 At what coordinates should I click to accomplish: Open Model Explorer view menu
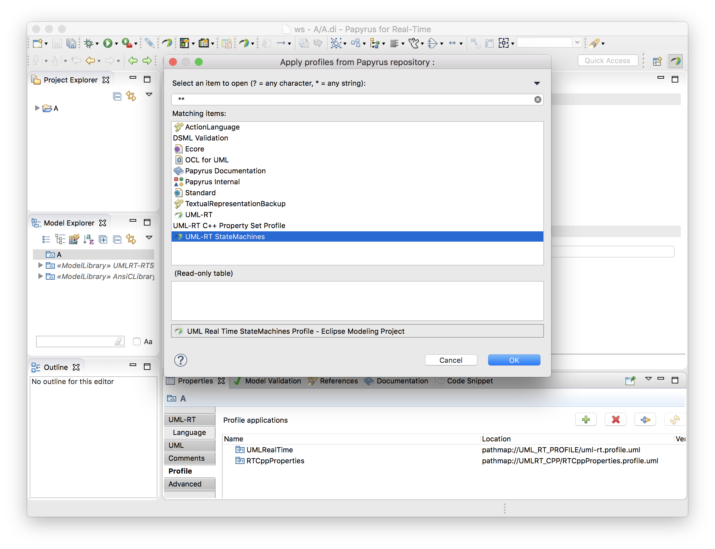tap(149, 237)
